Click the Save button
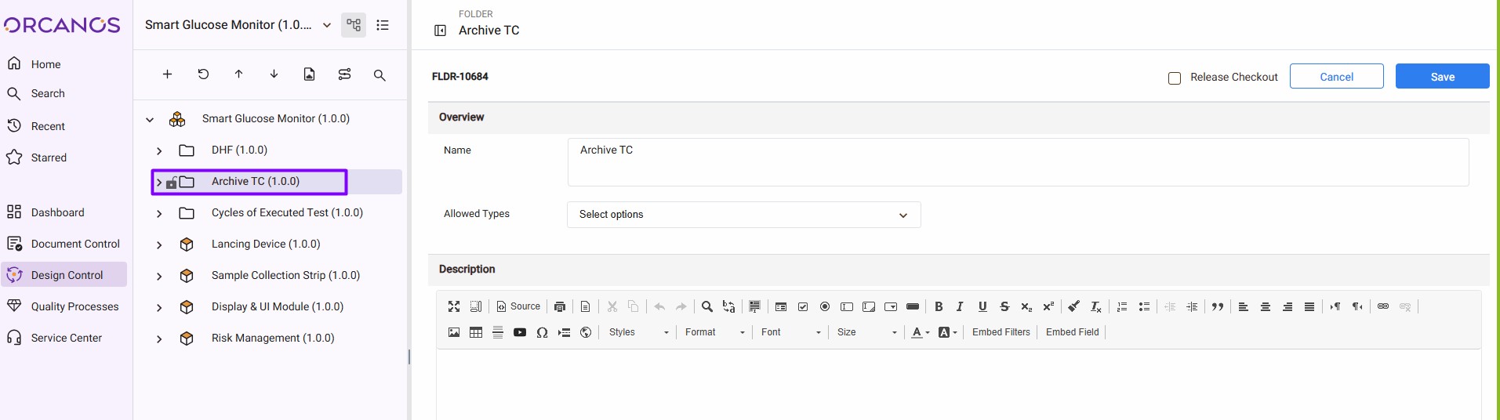This screenshot has height=420, width=1500. click(x=1442, y=77)
